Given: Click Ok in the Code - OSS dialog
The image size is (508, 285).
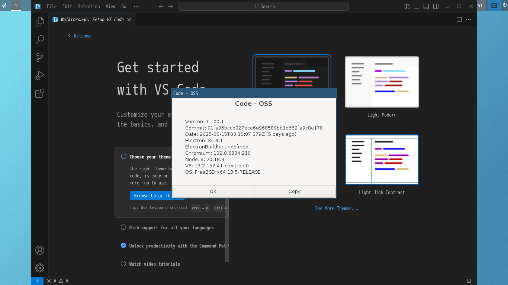Looking at the screenshot, I should pyautogui.click(x=213, y=191).
